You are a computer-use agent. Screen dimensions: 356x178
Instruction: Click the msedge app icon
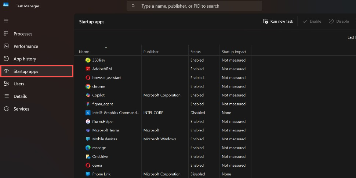88,148
